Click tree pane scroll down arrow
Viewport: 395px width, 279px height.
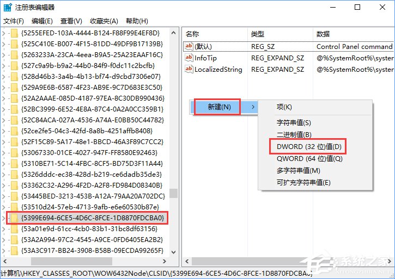point(173,252)
